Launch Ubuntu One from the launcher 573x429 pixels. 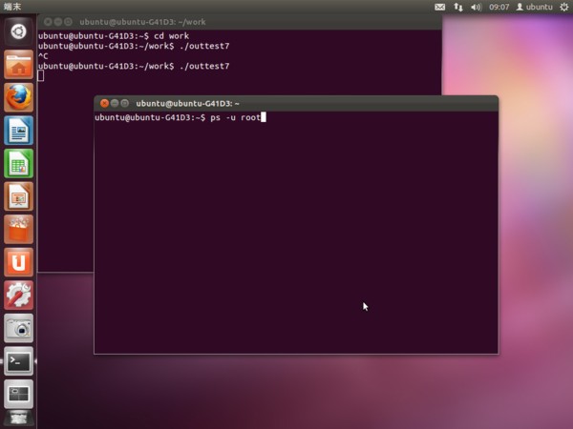point(18,261)
